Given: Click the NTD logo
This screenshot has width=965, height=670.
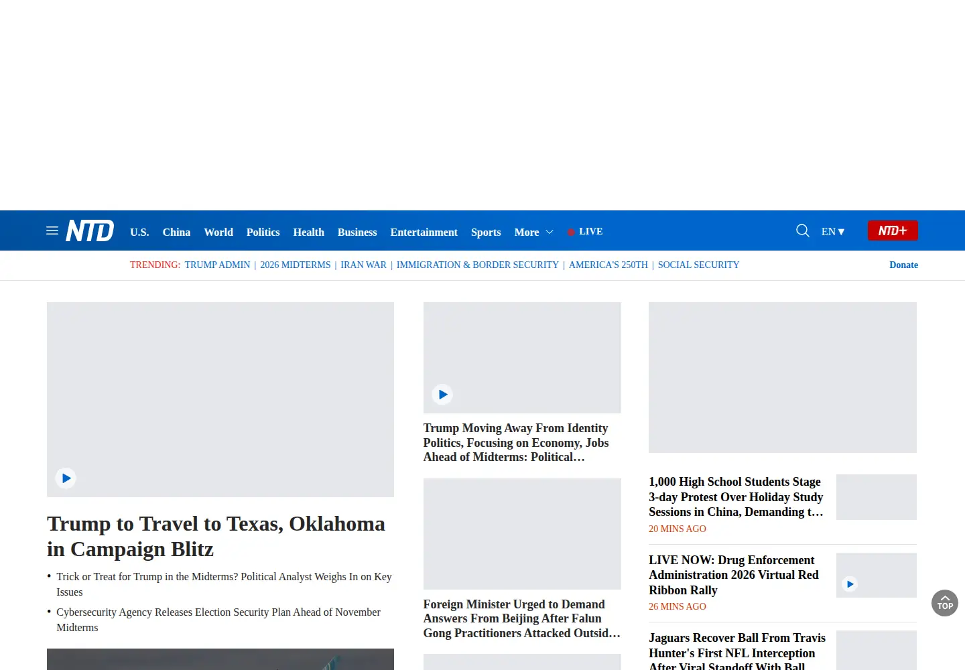Looking at the screenshot, I should point(90,231).
